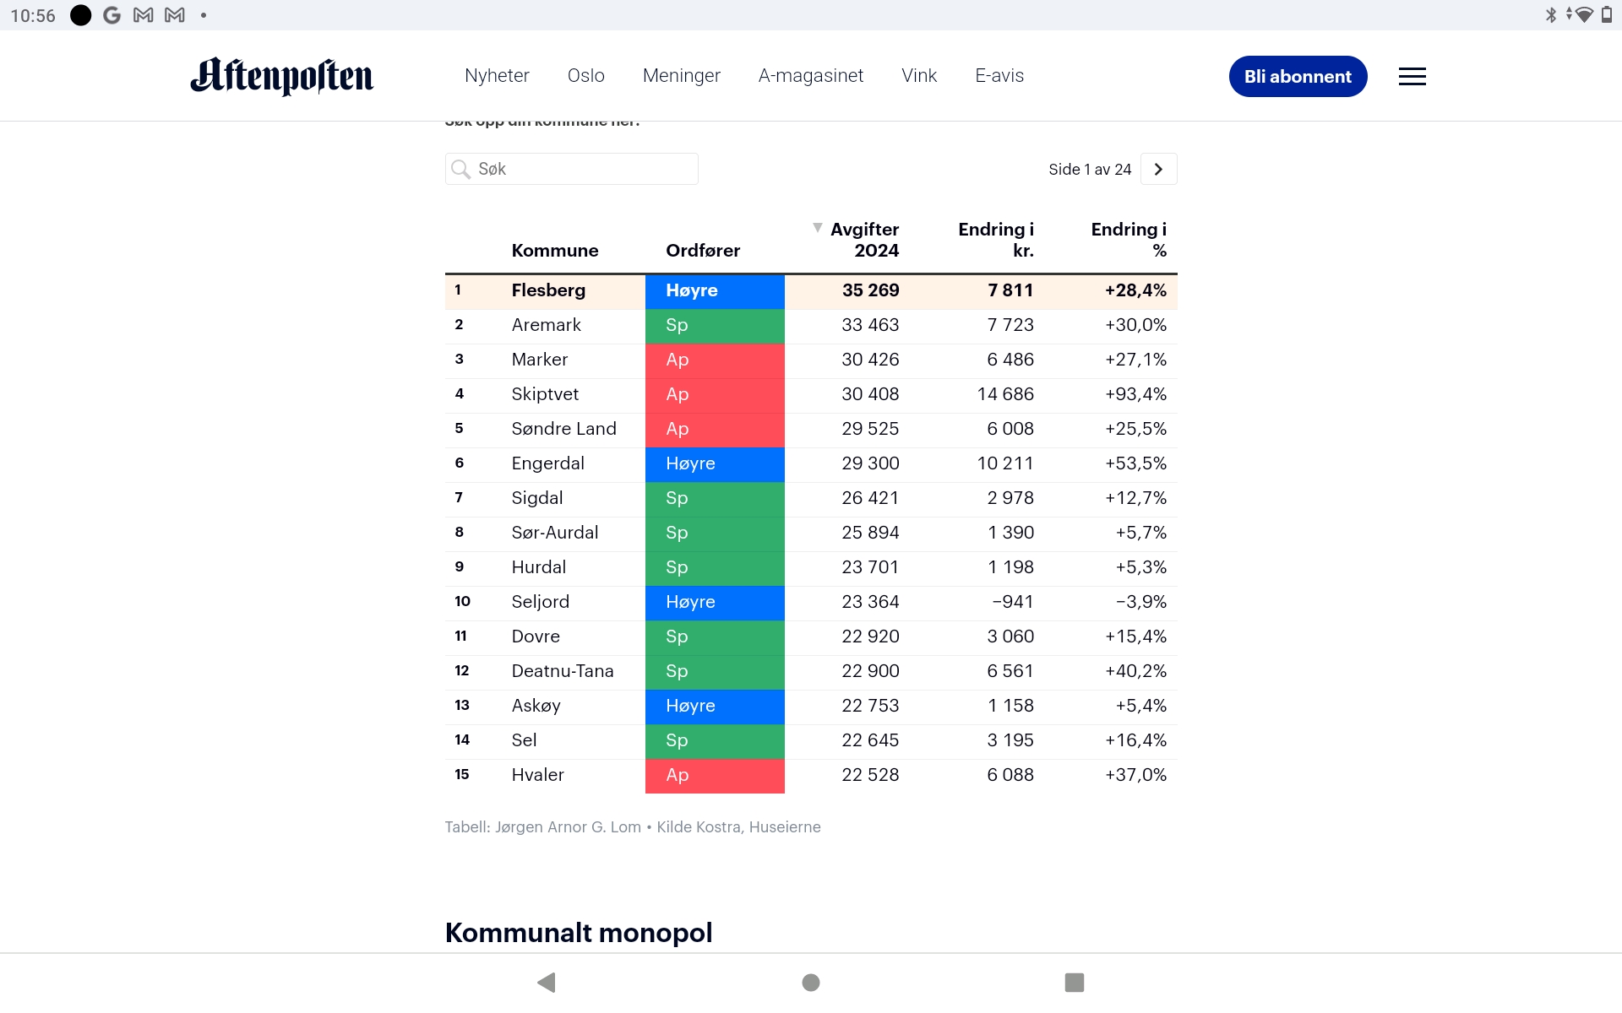Image resolution: width=1622 pixels, height=1013 pixels.
Task: Click the blue Høyre cell for Flesberg
Action: [715, 291]
